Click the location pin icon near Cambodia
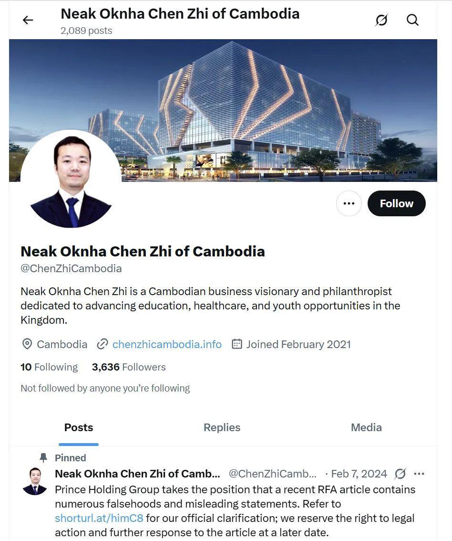 27,344
